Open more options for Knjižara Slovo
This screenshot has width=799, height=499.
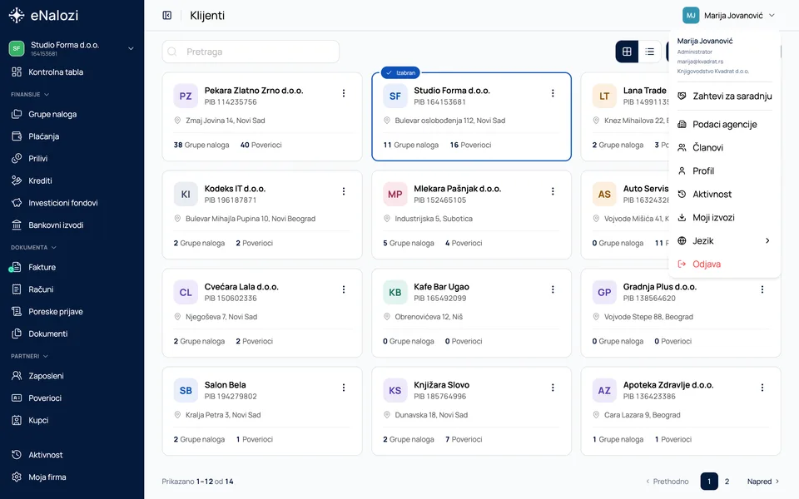(x=553, y=388)
